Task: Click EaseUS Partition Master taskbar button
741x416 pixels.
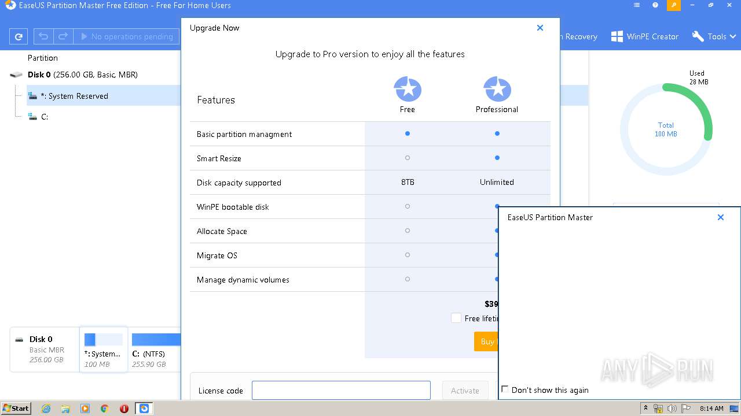Action: click(x=144, y=408)
